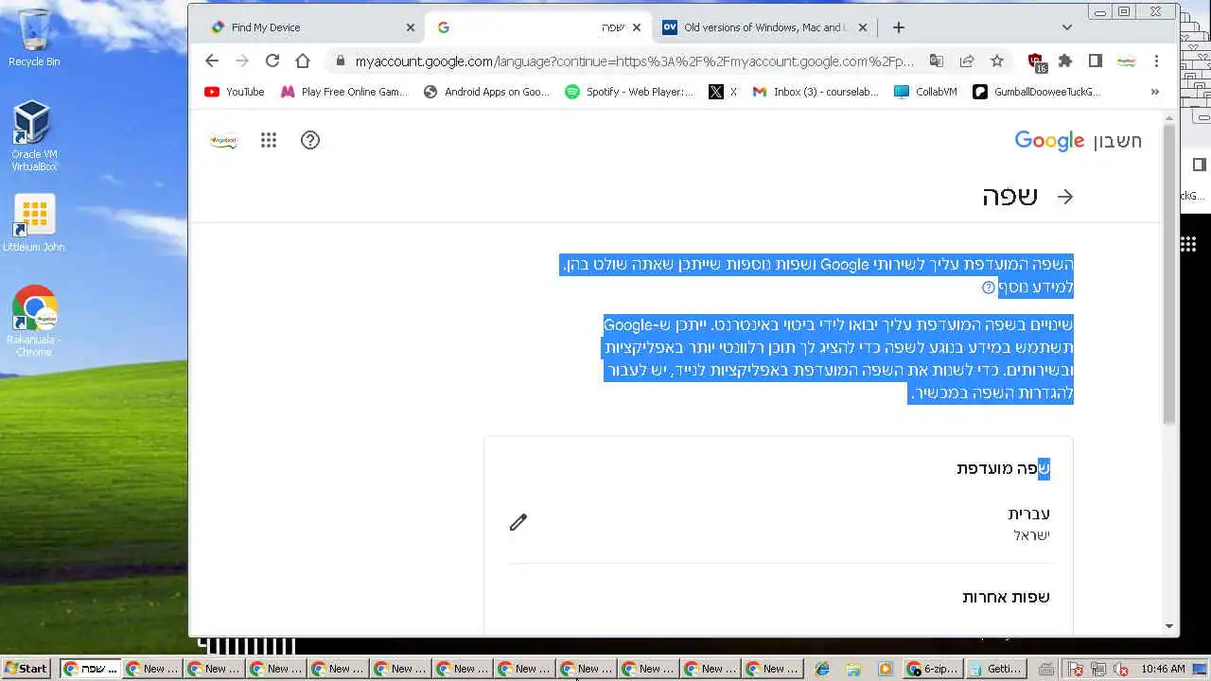The image size is (1211, 681).
Task: Open the Android Apps on Google bookmark
Action: [486, 92]
